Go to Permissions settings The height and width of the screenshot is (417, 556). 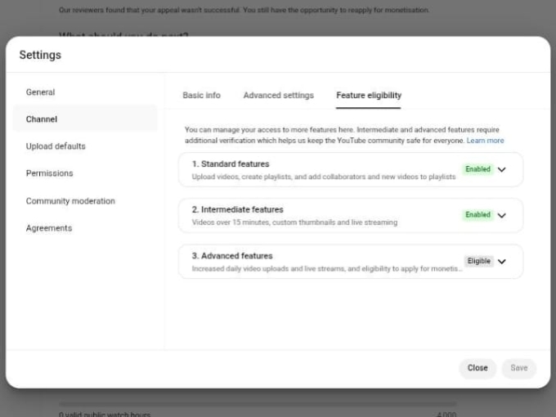[x=49, y=173]
